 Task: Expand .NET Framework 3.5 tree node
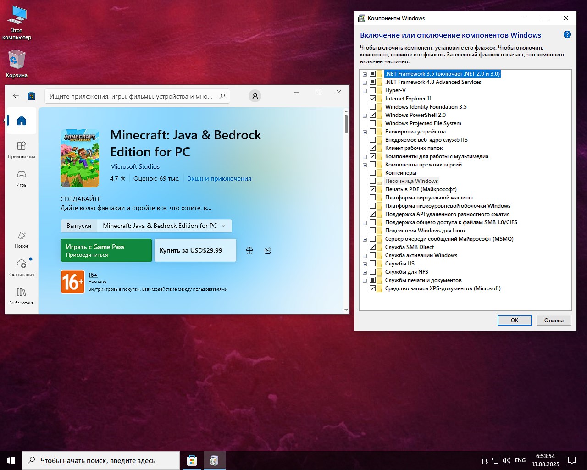pos(365,74)
